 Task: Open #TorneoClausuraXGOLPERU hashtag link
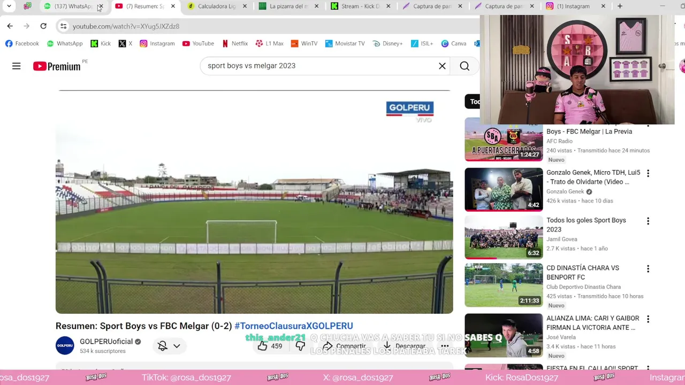coord(293,326)
